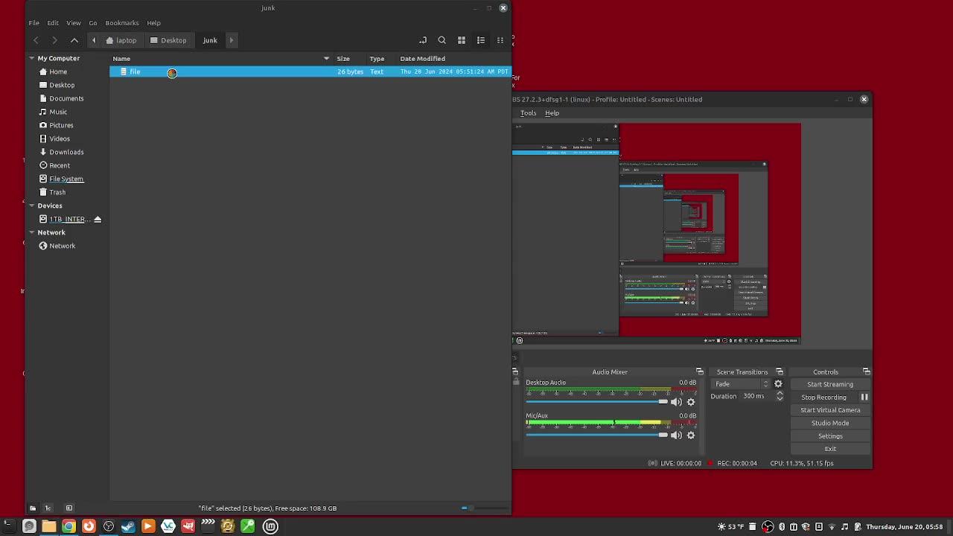Screen dimensions: 953x536
Task: Open File System in the sidebar
Action: tap(66, 179)
